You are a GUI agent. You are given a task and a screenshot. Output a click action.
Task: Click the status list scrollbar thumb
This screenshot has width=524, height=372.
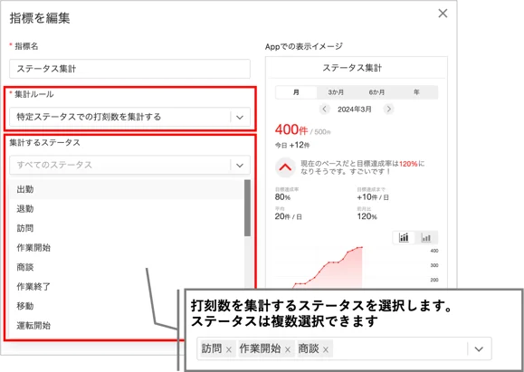coord(247,208)
